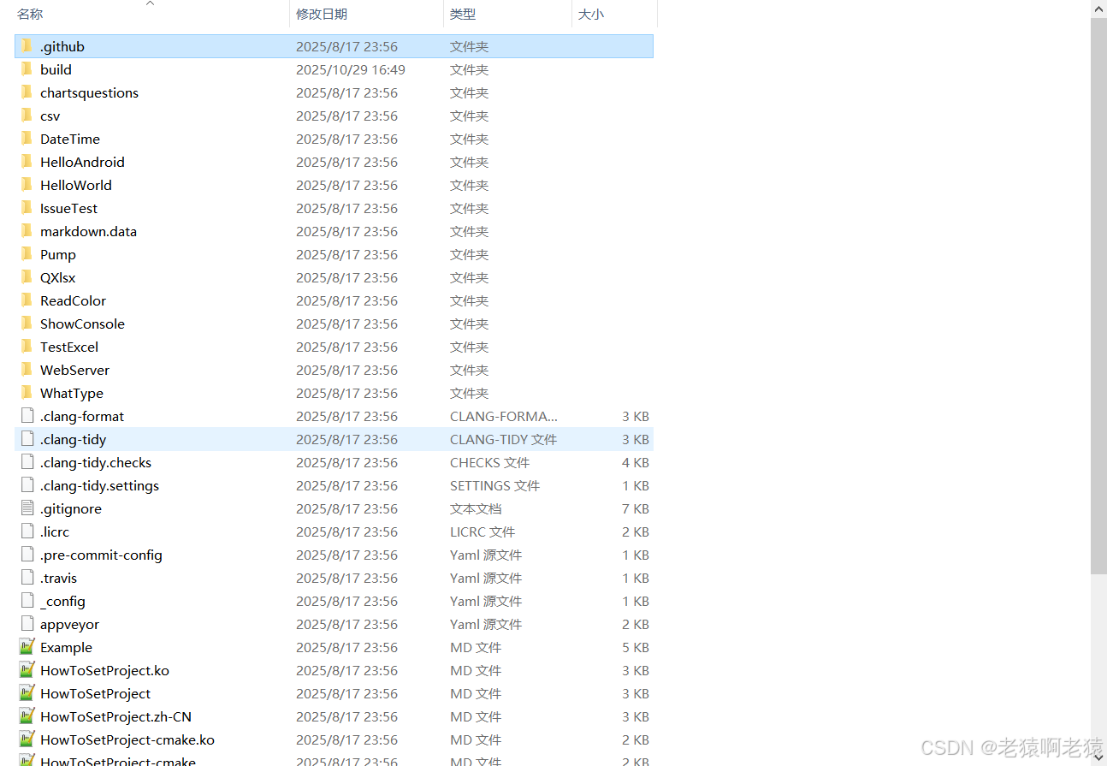Click the QXlsx folder icon
1107x766 pixels.
point(27,277)
